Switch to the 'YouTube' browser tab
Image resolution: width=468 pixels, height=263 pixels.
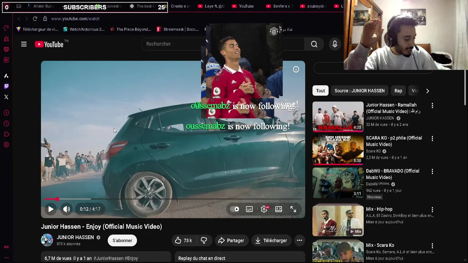pos(243,6)
